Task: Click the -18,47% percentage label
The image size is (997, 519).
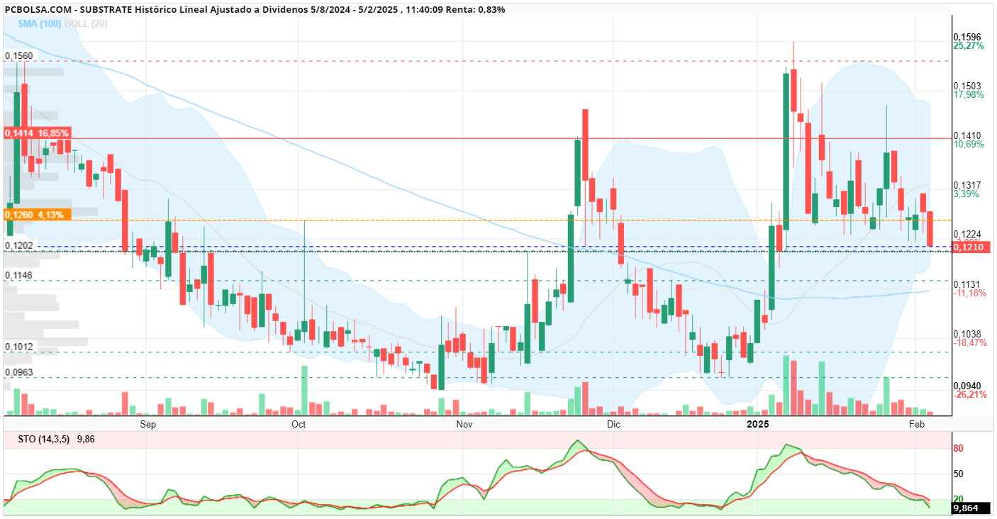Action: coord(969,342)
